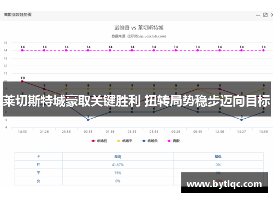The image size is (273, 198).
Task: Click the 0% highest cell in 负 row
Action: (x=118, y=181)
